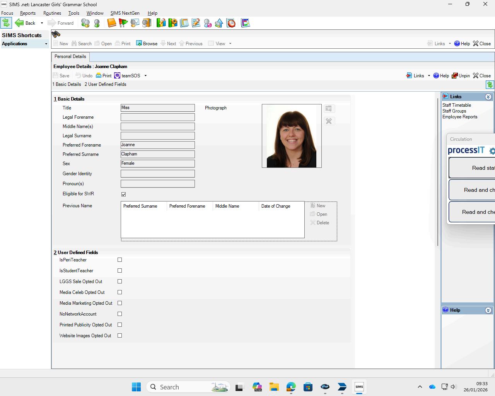
Task: Open the Back button history dropdown arrow
Action: coord(42,23)
